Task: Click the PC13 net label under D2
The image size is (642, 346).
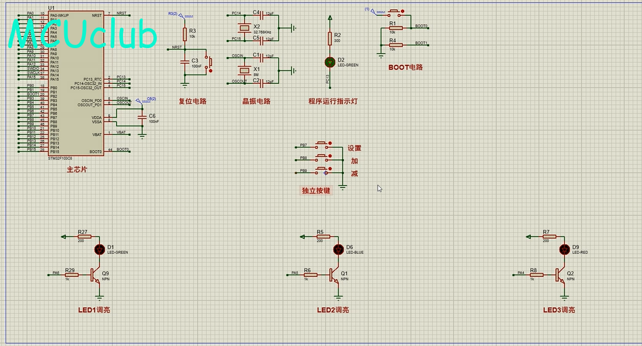Action: [x=327, y=79]
